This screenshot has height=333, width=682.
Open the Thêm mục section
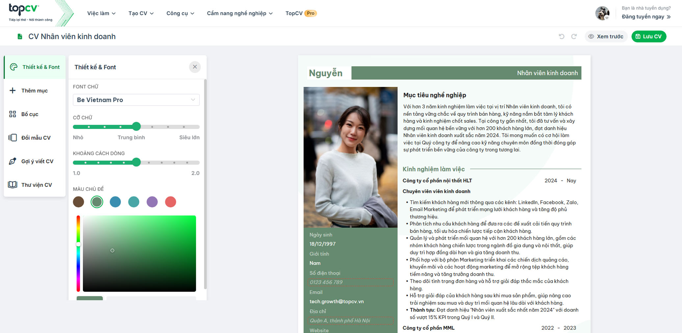pos(35,90)
